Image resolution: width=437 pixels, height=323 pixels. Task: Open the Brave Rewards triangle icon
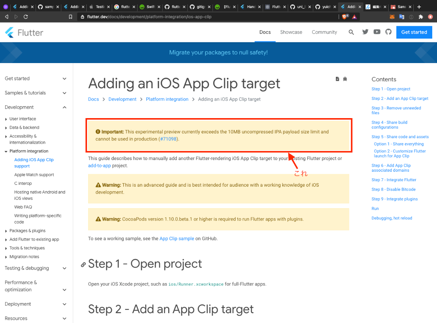(354, 17)
